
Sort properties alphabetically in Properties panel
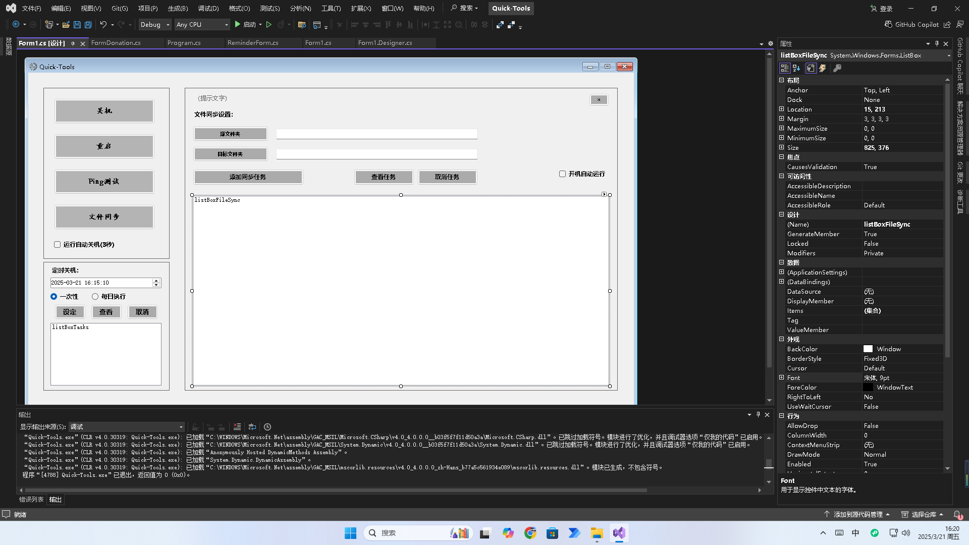coord(797,68)
